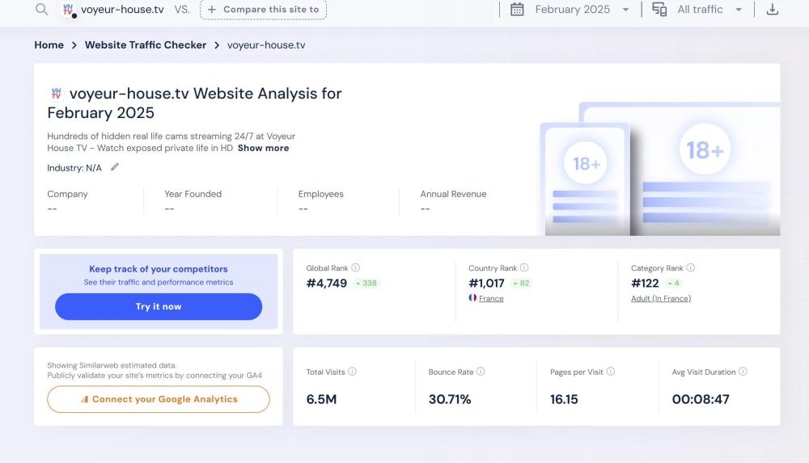The height and width of the screenshot is (463, 809).
Task: Click the download icon in top bar
Action: click(772, 10)
